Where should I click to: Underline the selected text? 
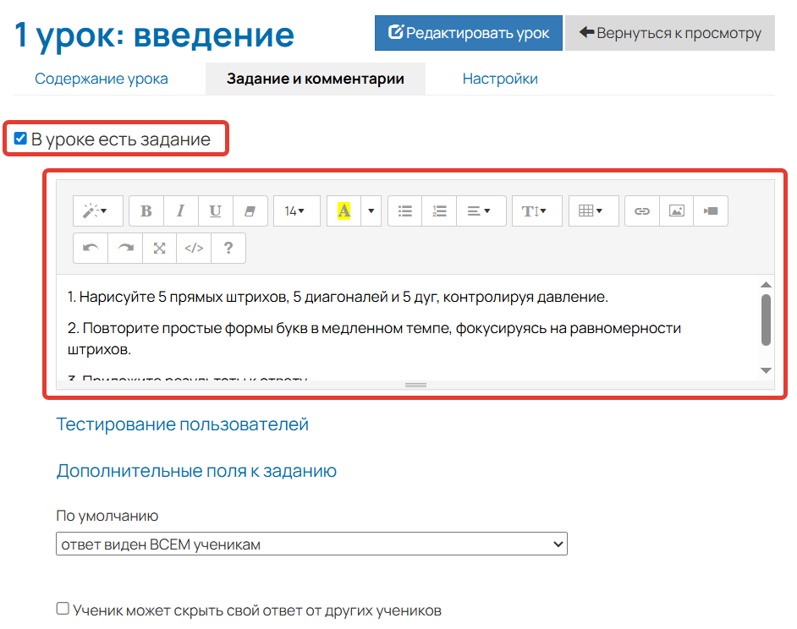point(215,211)
